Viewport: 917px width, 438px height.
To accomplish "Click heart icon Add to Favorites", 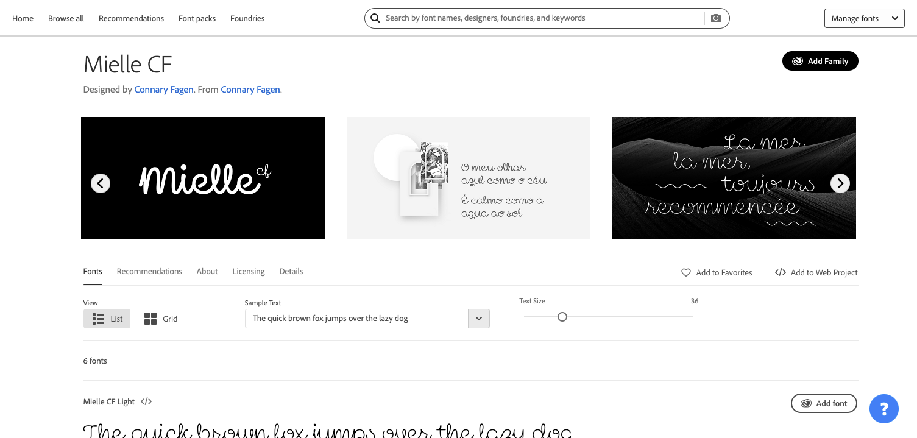I will (686, 272).
